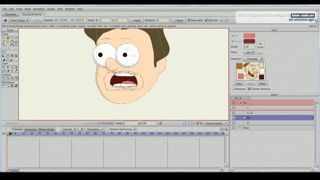Toggle the fullscreen view icon near Display Quality
Viewport: 320px width, 180px height.
(201, 123)
